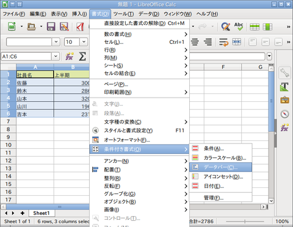Screen dimensions: 293x227
Task: Choose アイコンセット(D) from the submenu
Action: click(x=220, y=176)
